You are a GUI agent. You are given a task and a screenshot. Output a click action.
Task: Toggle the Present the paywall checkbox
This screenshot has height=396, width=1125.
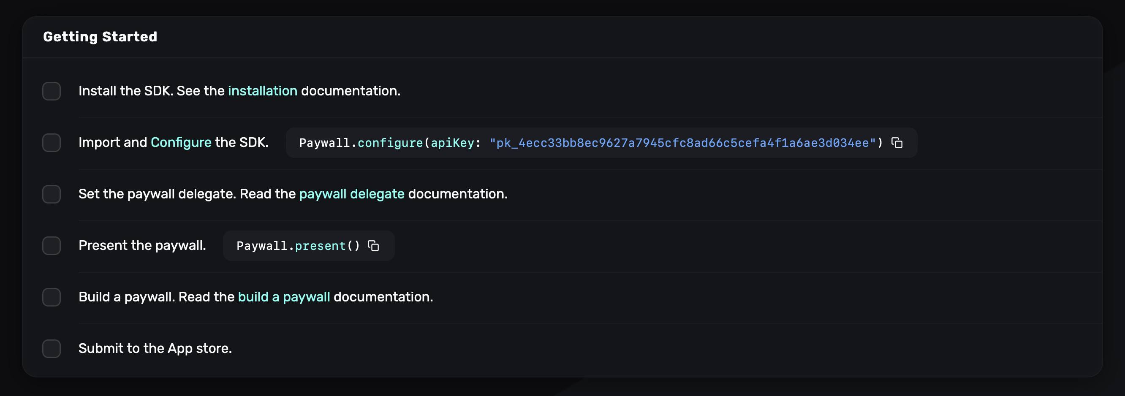(x=52, y=246)
